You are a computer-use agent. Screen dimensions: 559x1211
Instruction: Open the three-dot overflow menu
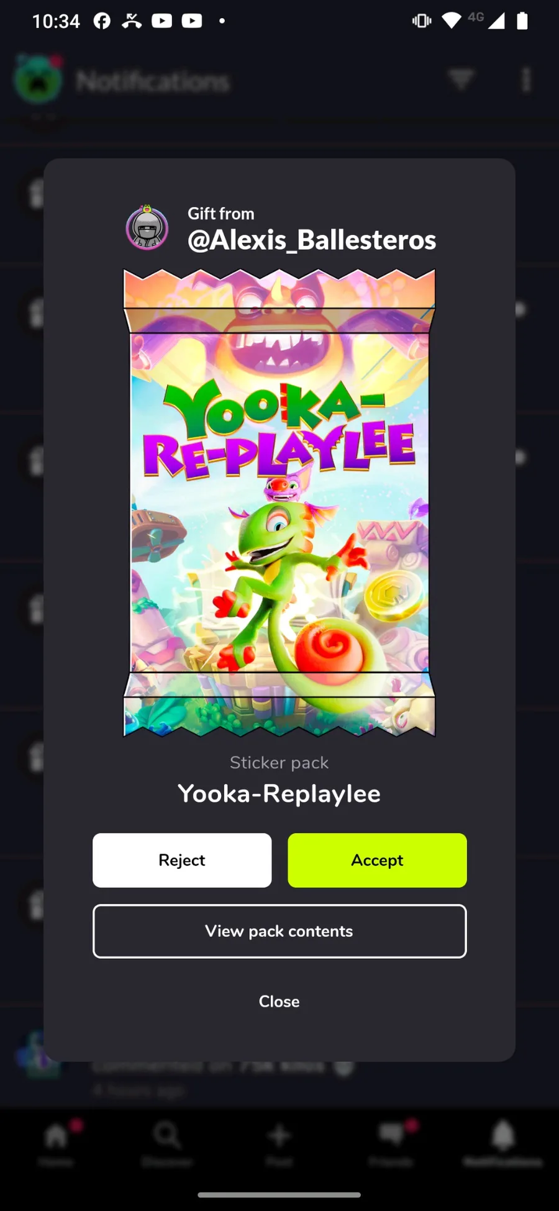coord(526,80)
